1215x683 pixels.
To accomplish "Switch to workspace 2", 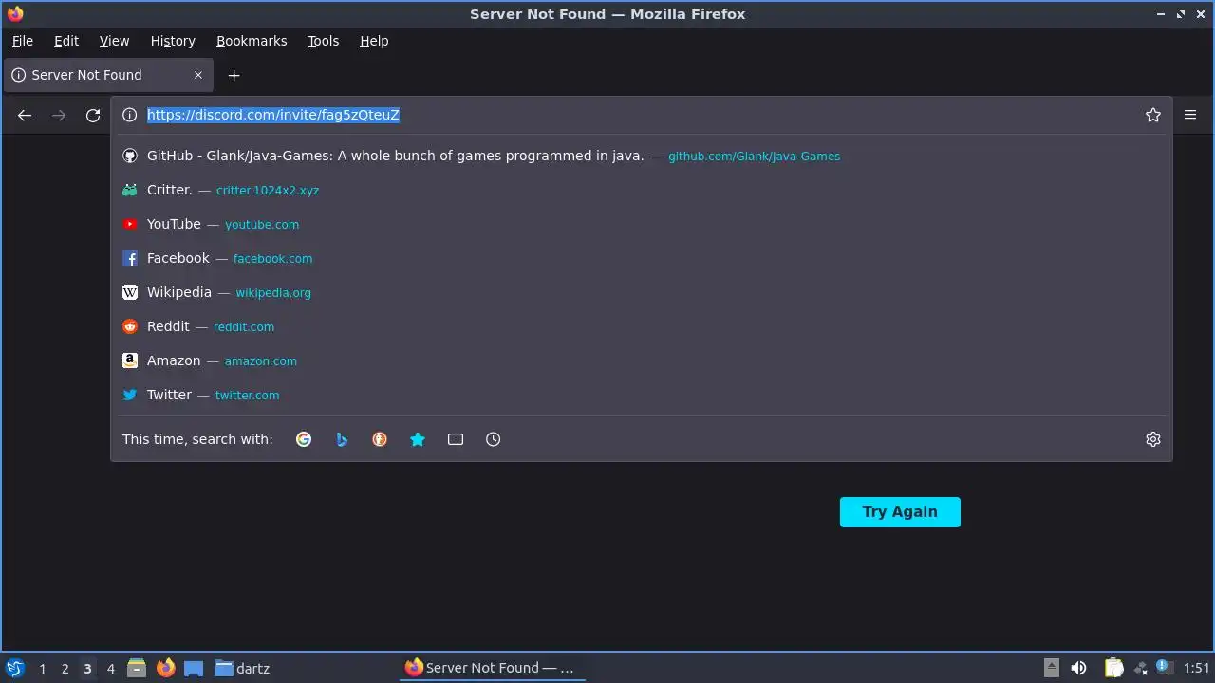I will (65, 669).
